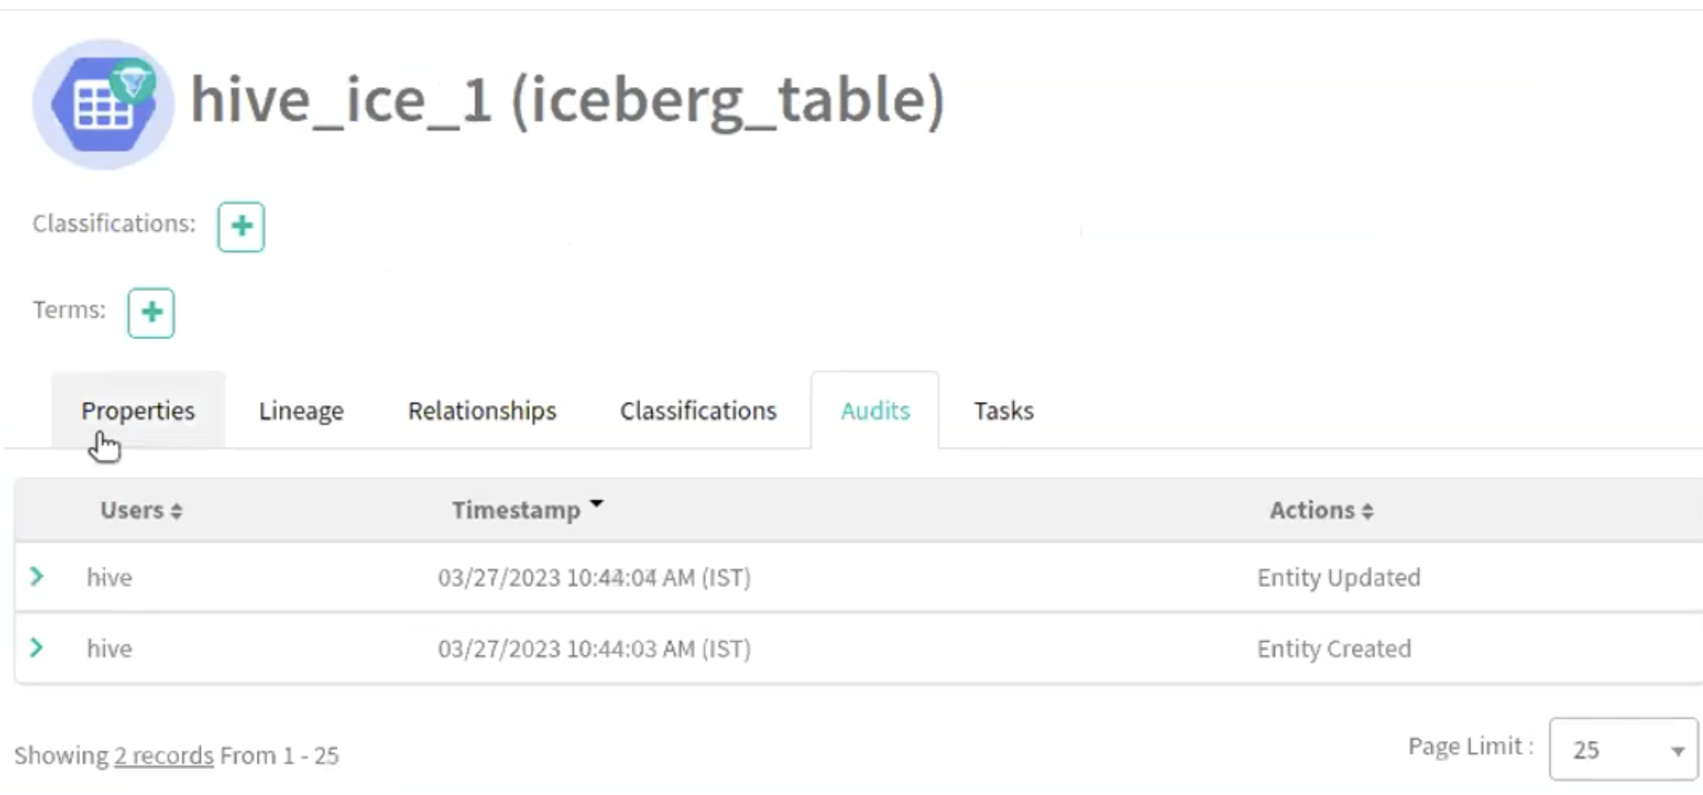Viewport: 1703px width, 795px height.
Task: Switch to the Properties tab
Action: (x=138, y=411)
